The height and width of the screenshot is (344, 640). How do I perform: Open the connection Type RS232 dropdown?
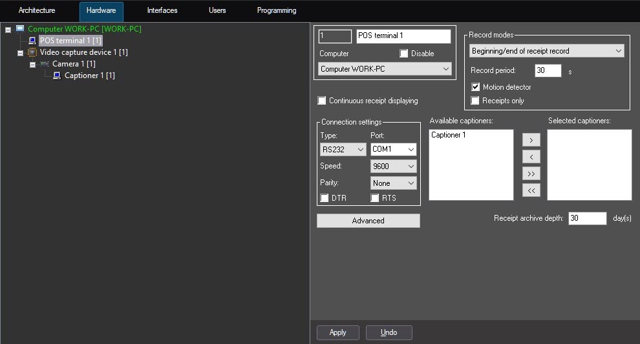343,150
